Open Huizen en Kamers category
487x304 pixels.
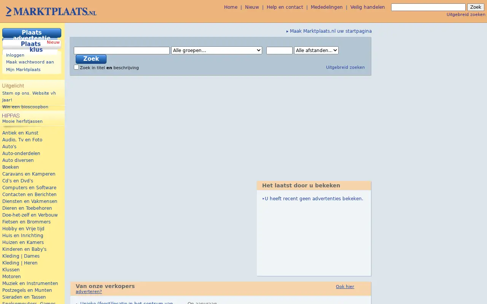click(23, 242)
